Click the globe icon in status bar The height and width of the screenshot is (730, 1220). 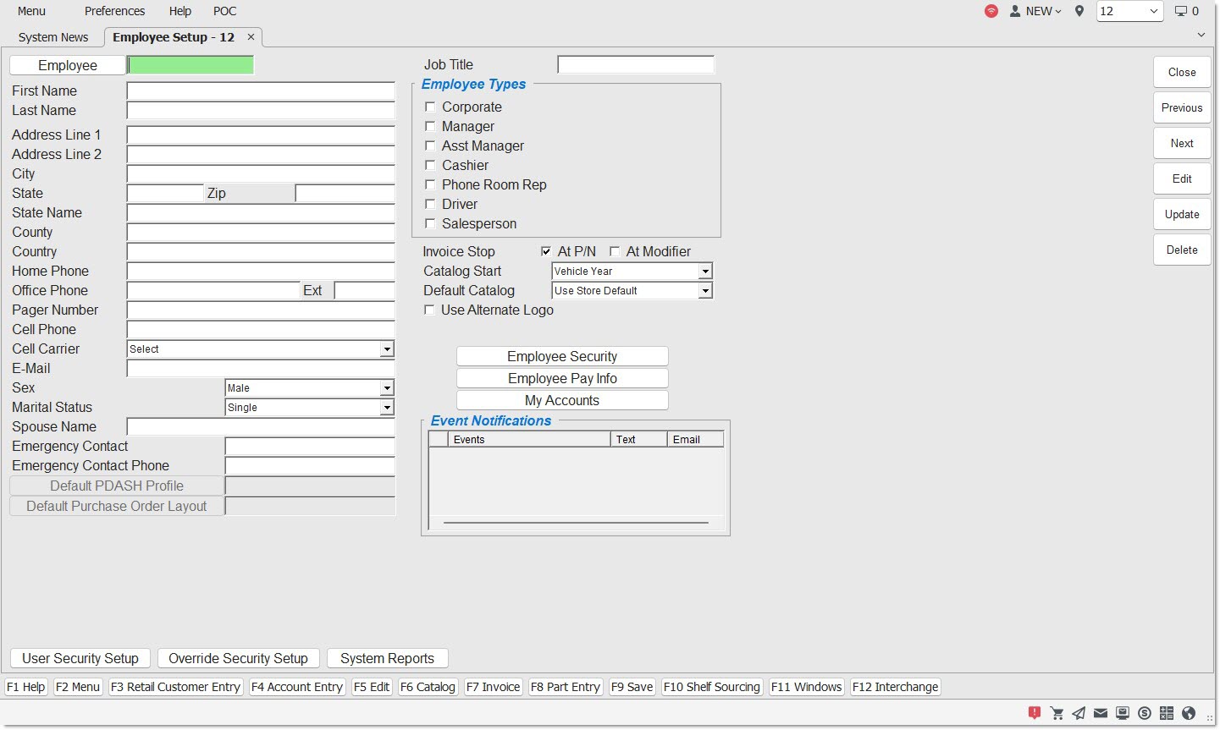coord(1189,713)
